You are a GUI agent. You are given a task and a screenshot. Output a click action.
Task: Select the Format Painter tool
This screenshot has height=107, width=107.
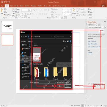(x=7, y=15)
